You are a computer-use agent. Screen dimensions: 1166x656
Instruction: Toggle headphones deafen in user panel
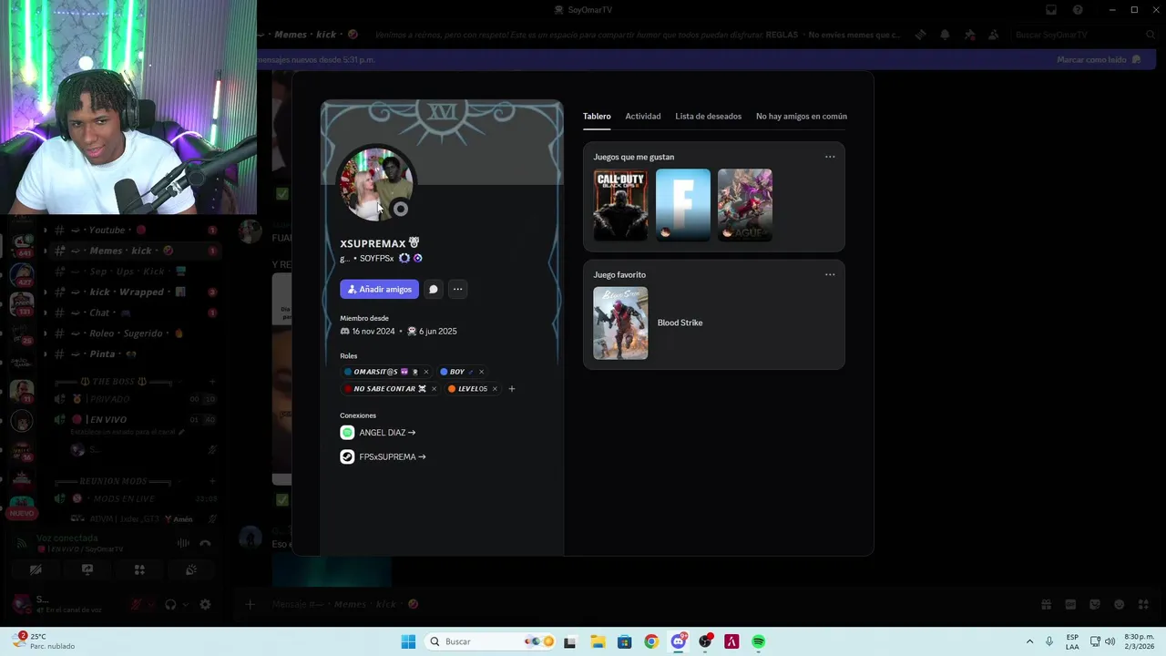(x=170, y=604)
